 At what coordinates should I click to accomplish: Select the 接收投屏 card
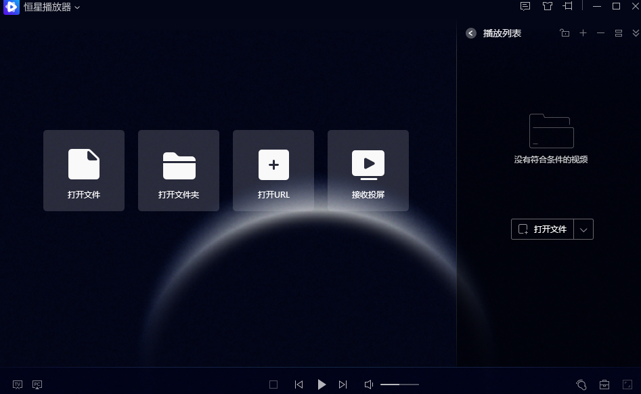coord(368,171)
